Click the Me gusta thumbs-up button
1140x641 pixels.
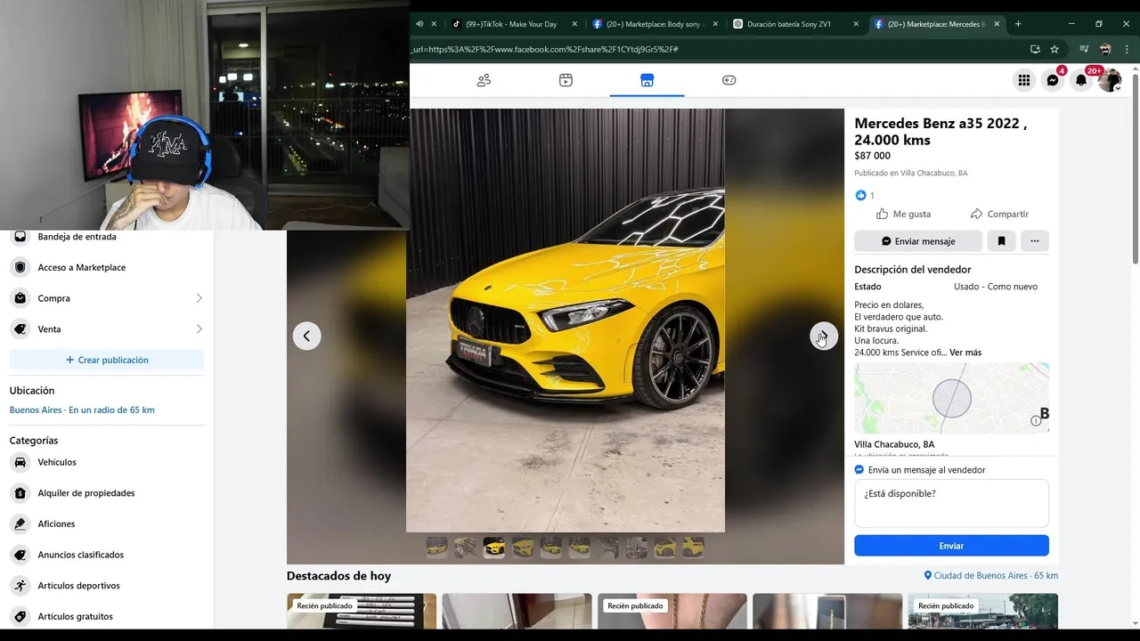point(903,214)
